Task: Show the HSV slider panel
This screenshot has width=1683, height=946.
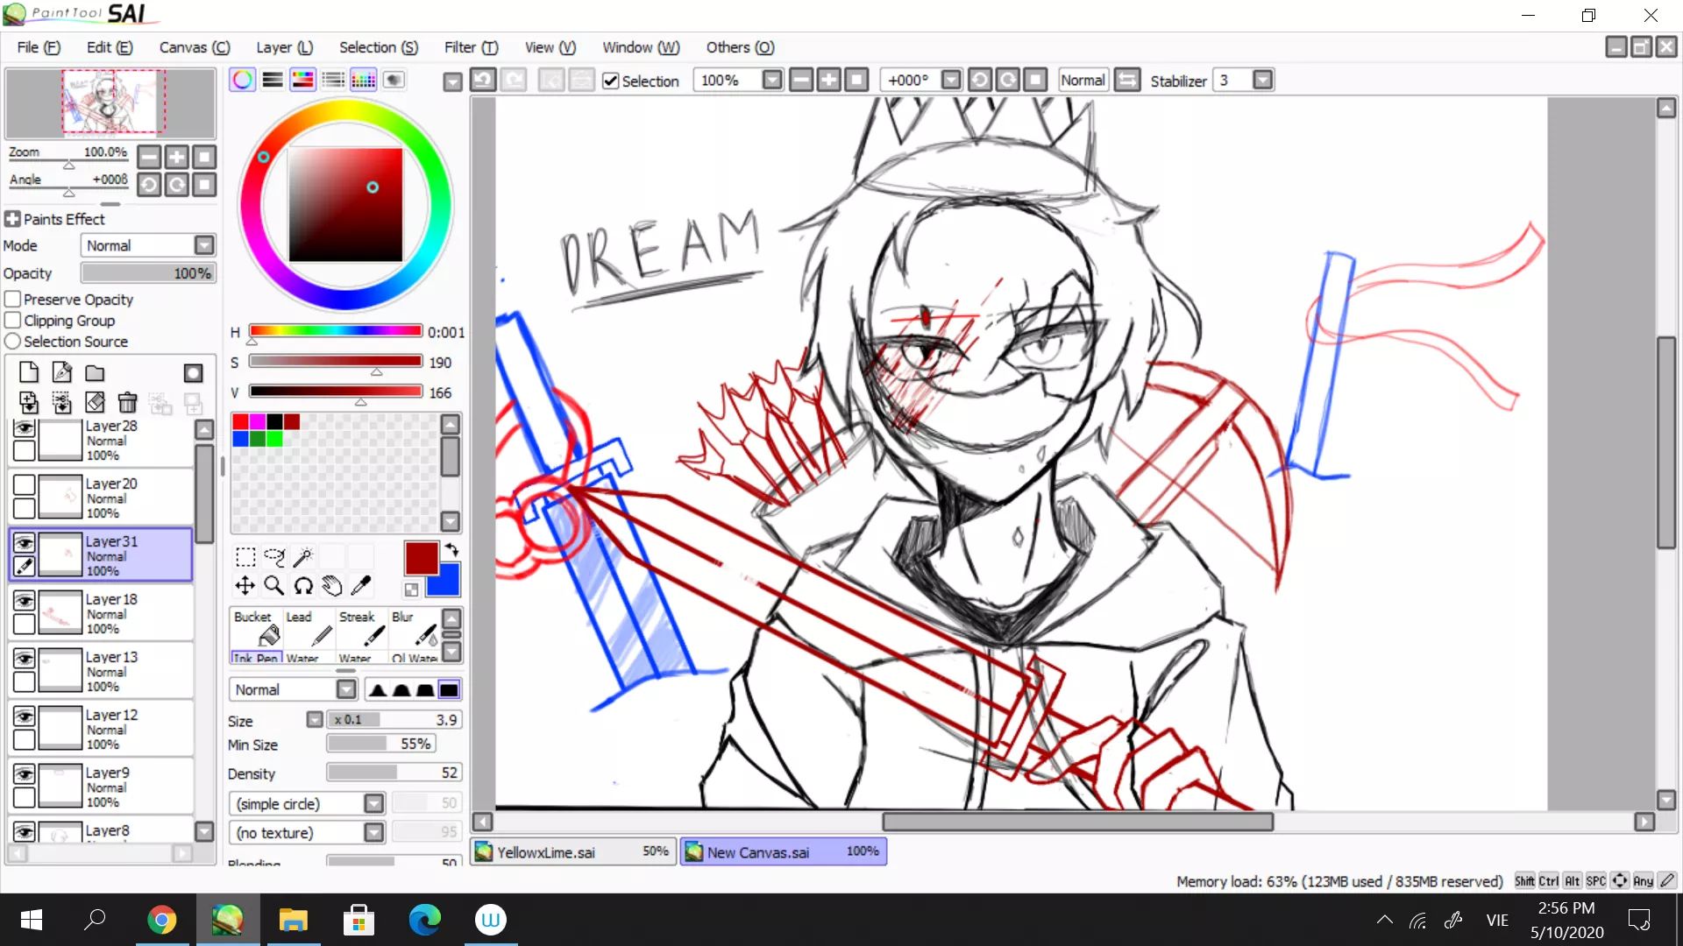Action: 302,81
